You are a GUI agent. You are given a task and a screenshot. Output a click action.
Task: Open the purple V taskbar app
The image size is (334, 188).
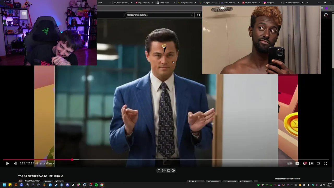click(21, 185)
